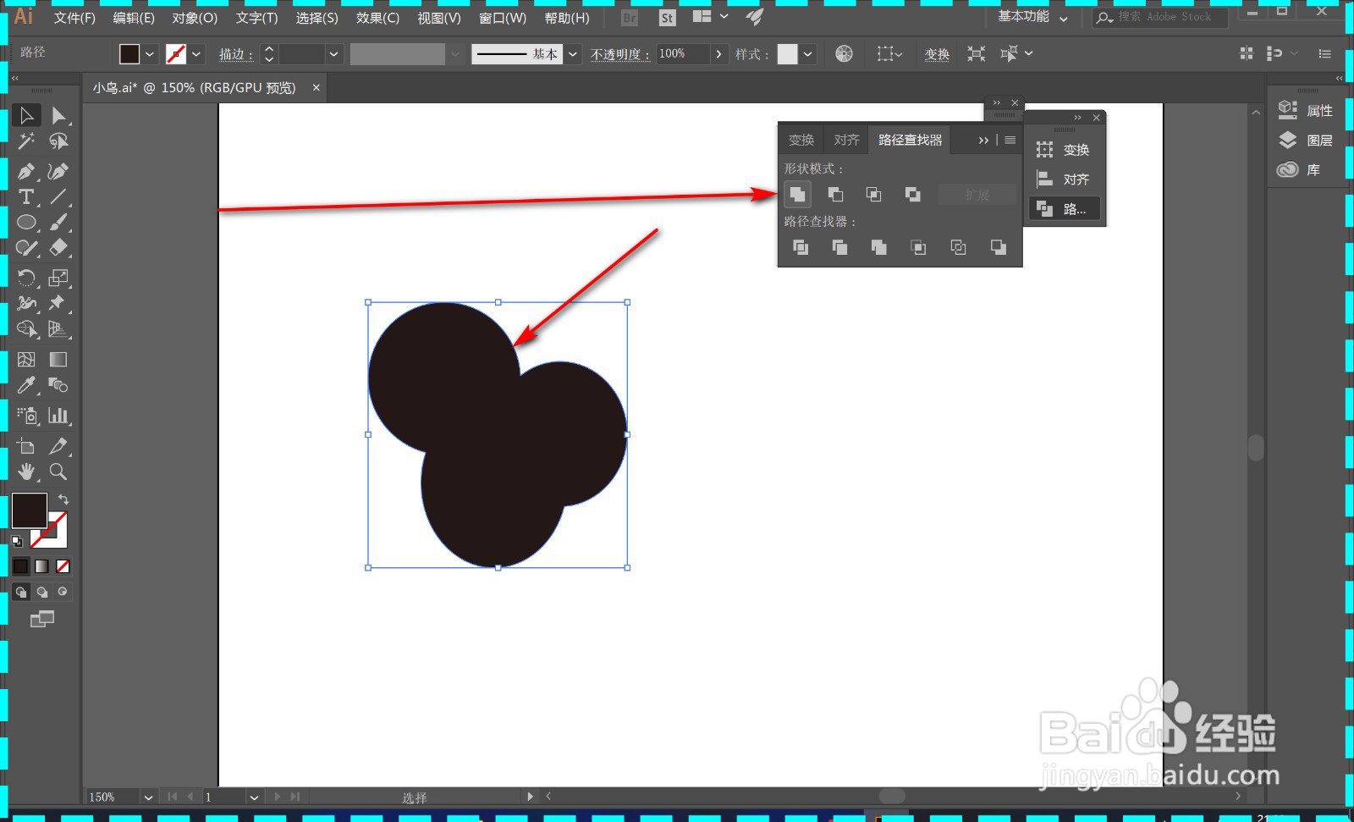The image size is (1354, 822).
Task: Apply Intersect shape mode
Action: [x=874, y=195]
